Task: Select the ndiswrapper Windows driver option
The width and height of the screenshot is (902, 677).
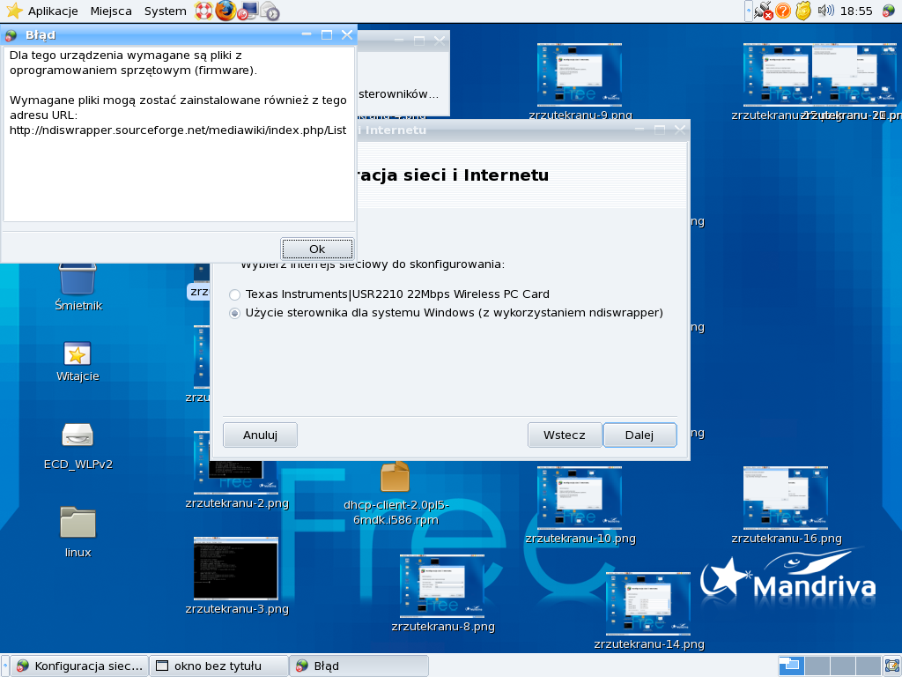Action: coord(234,313)
